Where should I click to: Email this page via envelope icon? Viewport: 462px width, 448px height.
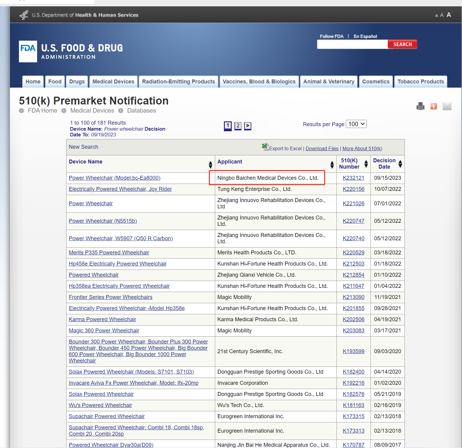[x=447, y=106]
